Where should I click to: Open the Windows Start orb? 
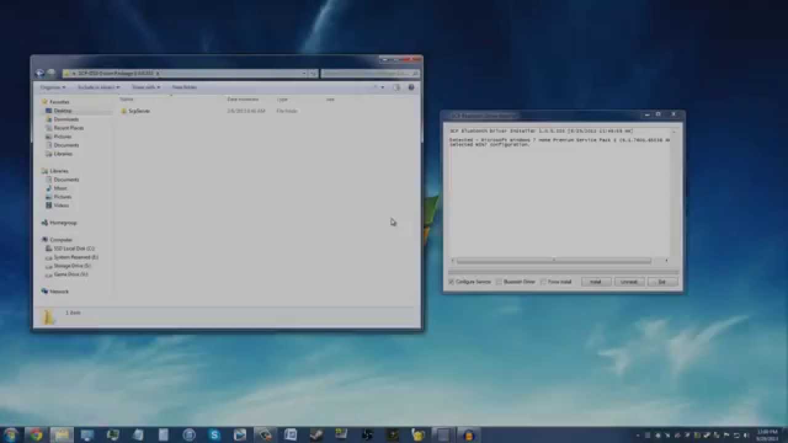pyautogui.click(x=11, y=434)
